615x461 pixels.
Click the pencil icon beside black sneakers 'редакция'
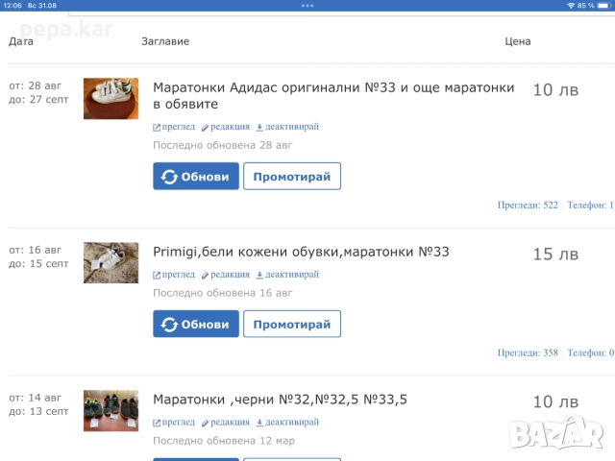click(x=205, y=423)
